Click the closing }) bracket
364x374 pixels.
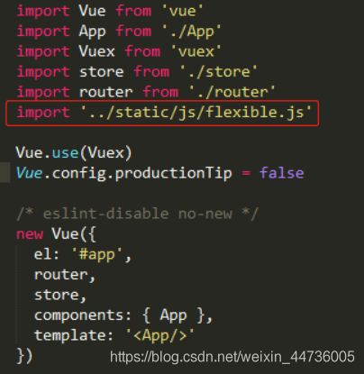pos(24,356)
